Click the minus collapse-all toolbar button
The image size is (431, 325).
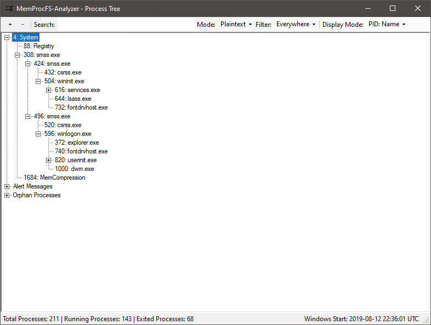click(22, 25)
